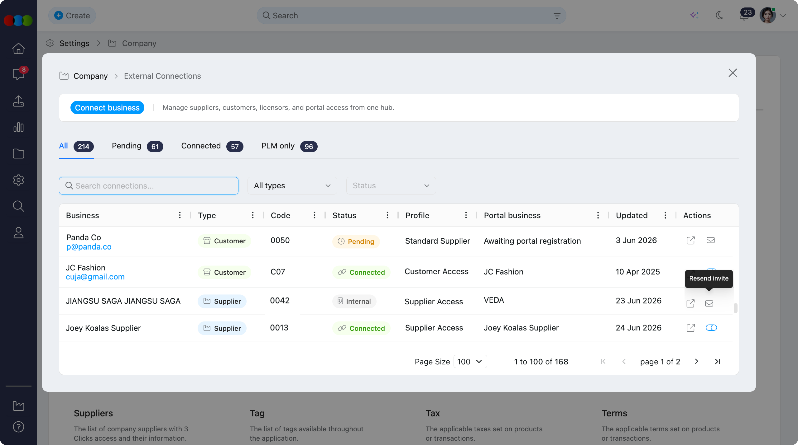Open notifications bell with 23 badge

tap(744, 16)
